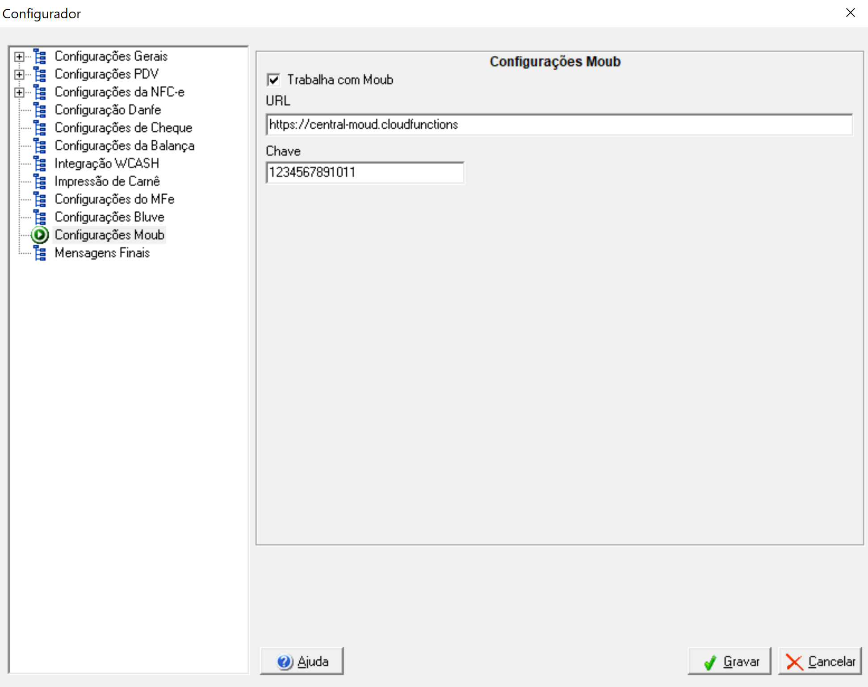868x687 pixels.
Task: Expand the Configurações da NFC-e node
Action: click(x=19, y=92)
